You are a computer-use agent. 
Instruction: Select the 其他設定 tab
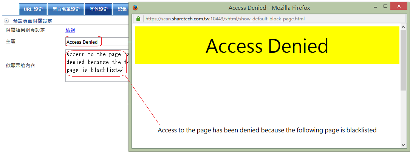coord(98,9)
